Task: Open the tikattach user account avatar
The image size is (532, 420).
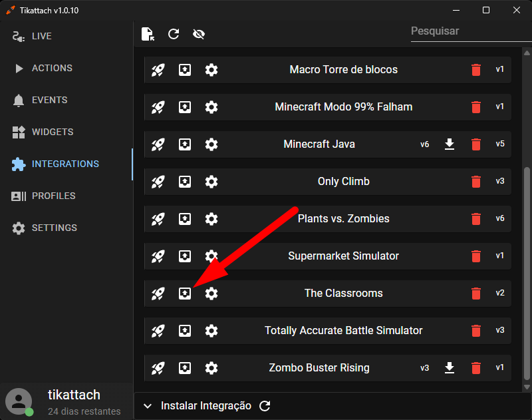Action: coord(19,401)
